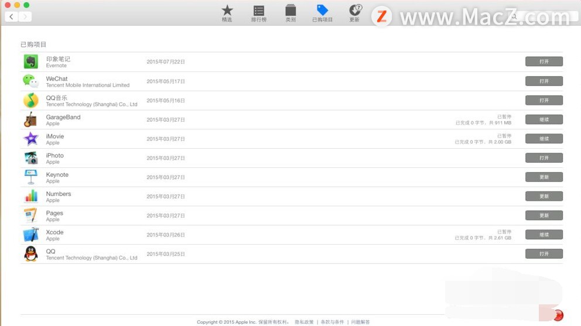Click the Evernote elephant icon
Viewport: 581px width, 326px height.
pyautogui.click(x=31, y=61)
